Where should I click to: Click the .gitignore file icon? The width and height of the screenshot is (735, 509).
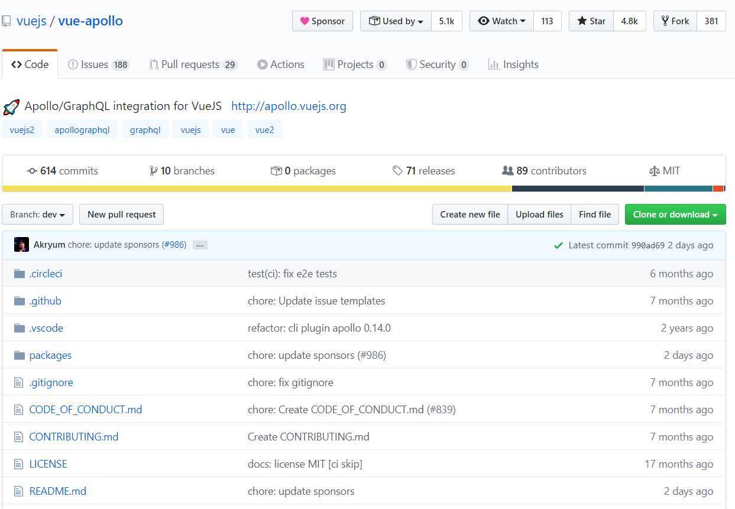tap(19, 382)
